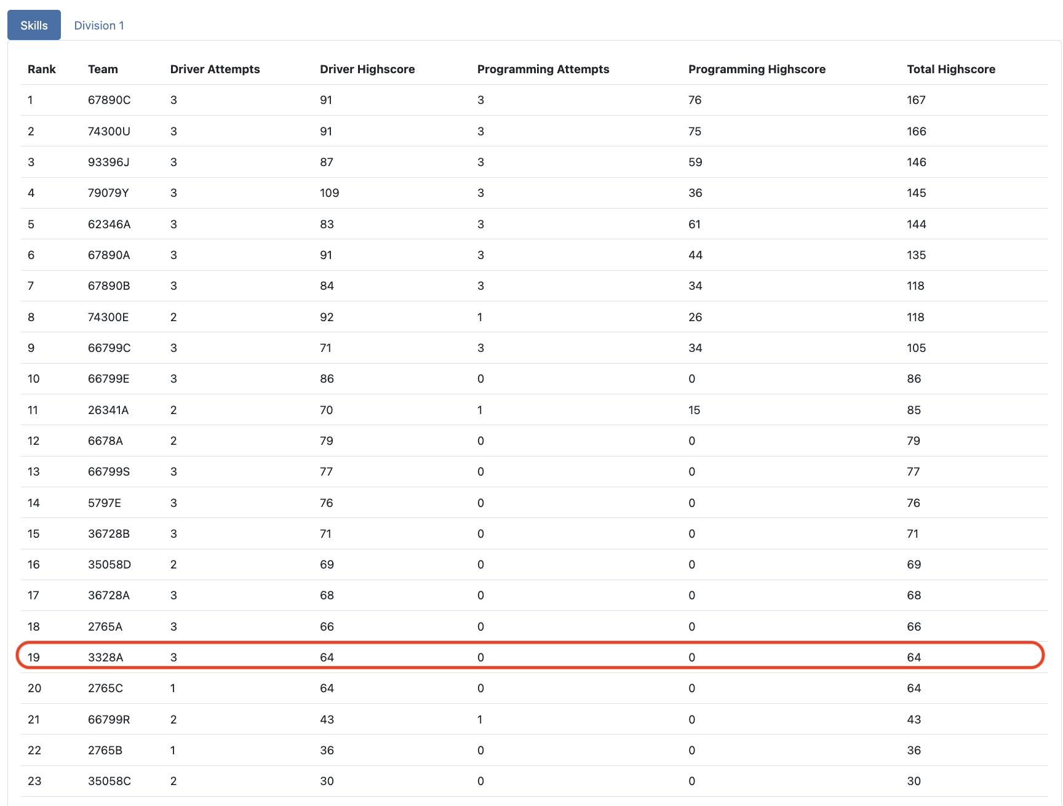Click team 79079Y with driver score 109
Viewport: 1063px width, 806px height.
(x=108, y=193)
